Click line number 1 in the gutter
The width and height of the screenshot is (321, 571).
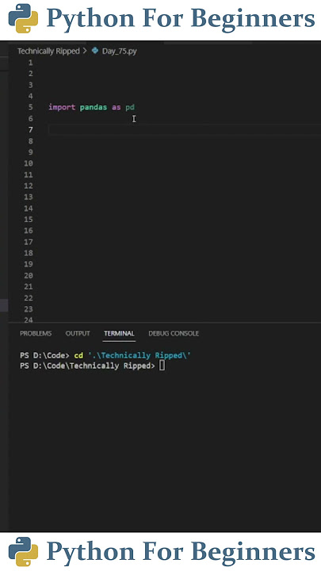(30, 63)
